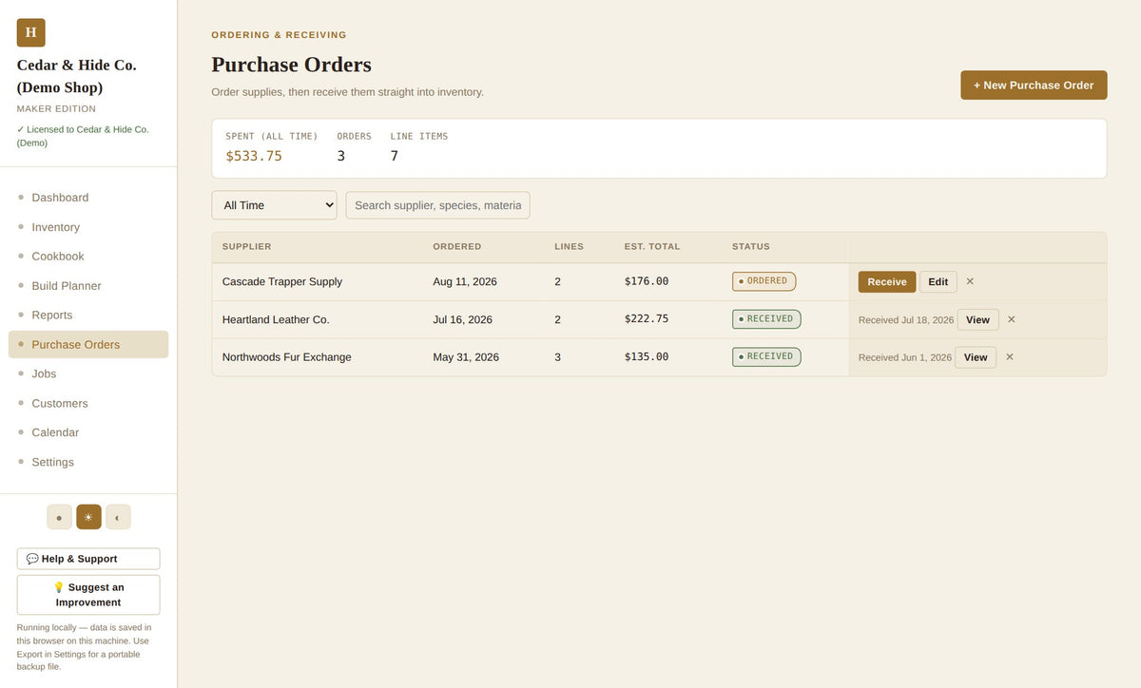This screenshot has height=688, width=1141.
Task: Receive the Cascade Trapper Supply order
Action: 887,281
